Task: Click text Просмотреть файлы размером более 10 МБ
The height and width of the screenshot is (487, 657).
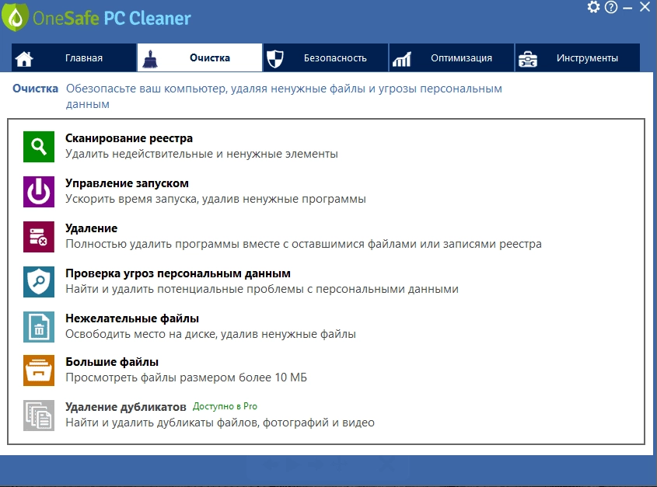Action: [186, 377]
